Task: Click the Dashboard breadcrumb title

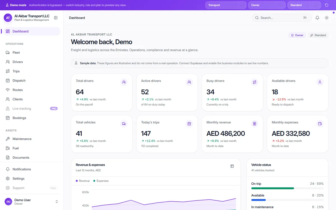Action: pyautogui.click(x=77, y=18)
